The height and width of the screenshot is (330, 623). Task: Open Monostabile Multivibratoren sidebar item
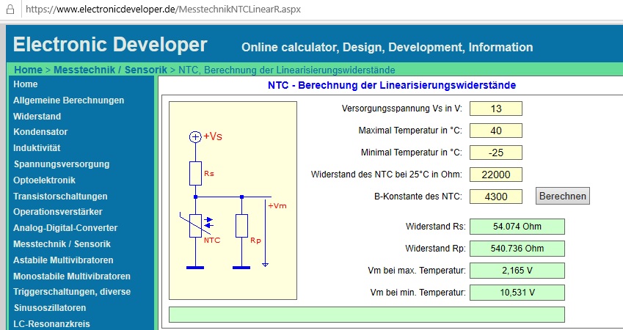pos(72,276)
